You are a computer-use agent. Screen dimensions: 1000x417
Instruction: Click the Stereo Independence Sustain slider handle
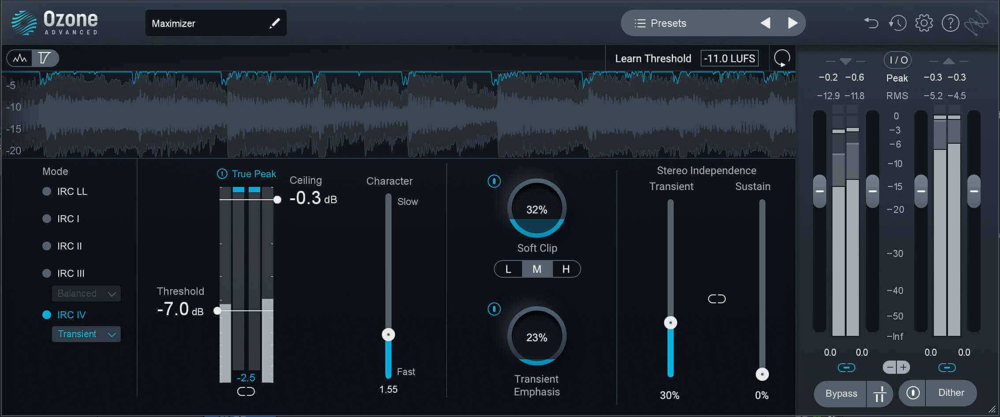coord(762,375)
